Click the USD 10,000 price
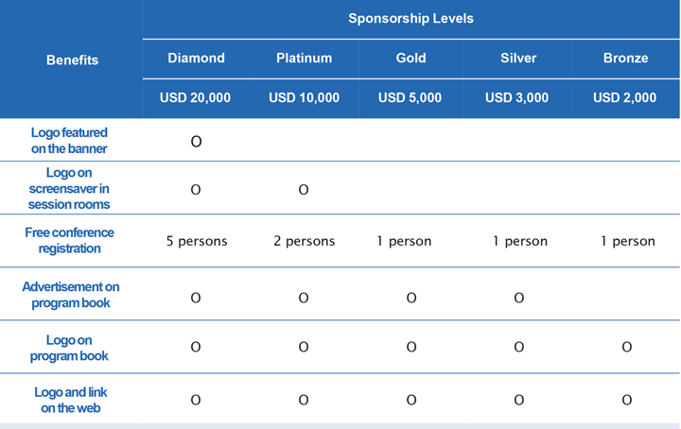Screen dimensions: 681x429 click(x=304, y=97)
